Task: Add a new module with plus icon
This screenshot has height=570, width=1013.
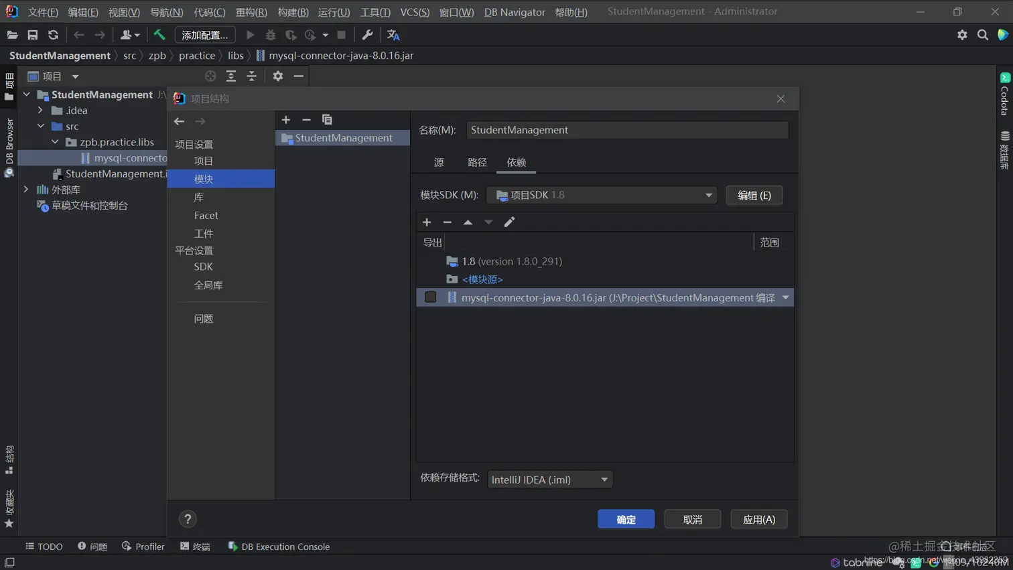Action: coord(286,120)
